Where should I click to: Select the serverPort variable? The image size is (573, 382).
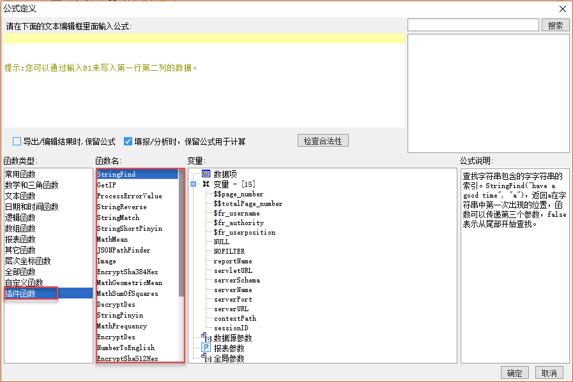click(x=233, y=299)
